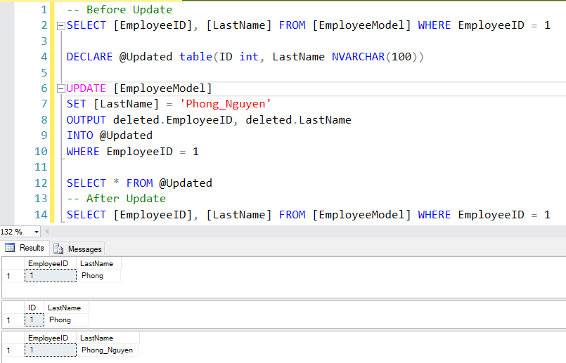Image resolution: width=566 pixels, height=363 pixels.
Task: Switch to the Results tab
Action: click(x=25, y=248)
